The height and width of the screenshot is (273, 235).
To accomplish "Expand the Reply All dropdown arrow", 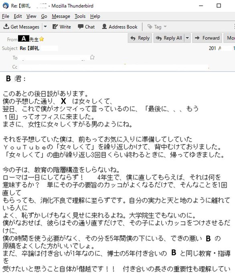I will 187,38.
